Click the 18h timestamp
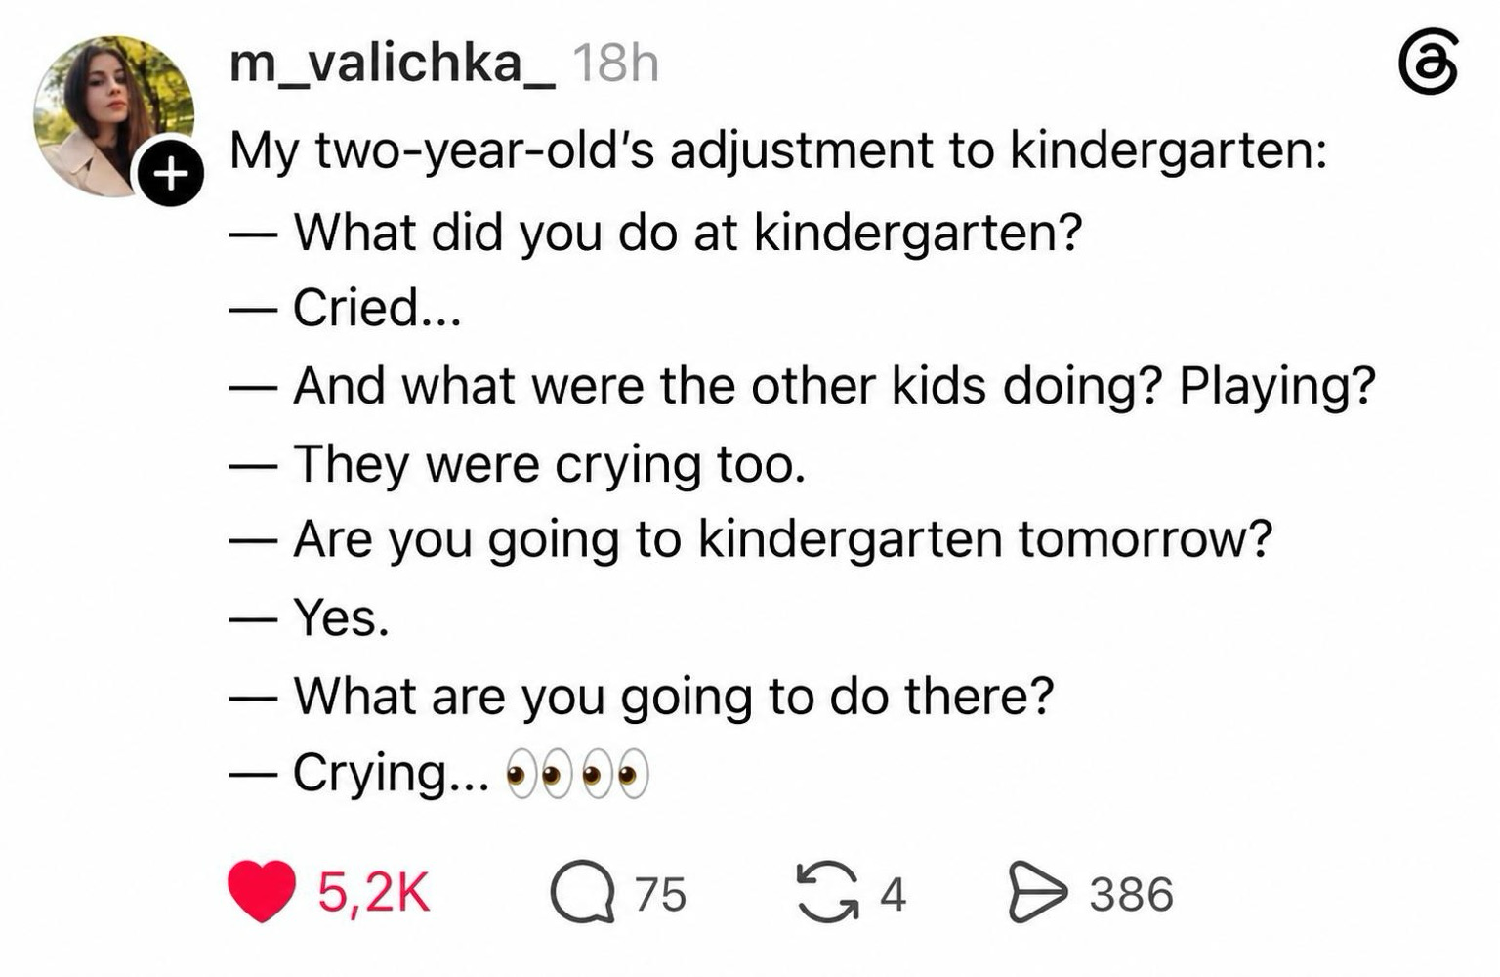Viewport: 1500px width, 977px height. click(x=615, y=64)
